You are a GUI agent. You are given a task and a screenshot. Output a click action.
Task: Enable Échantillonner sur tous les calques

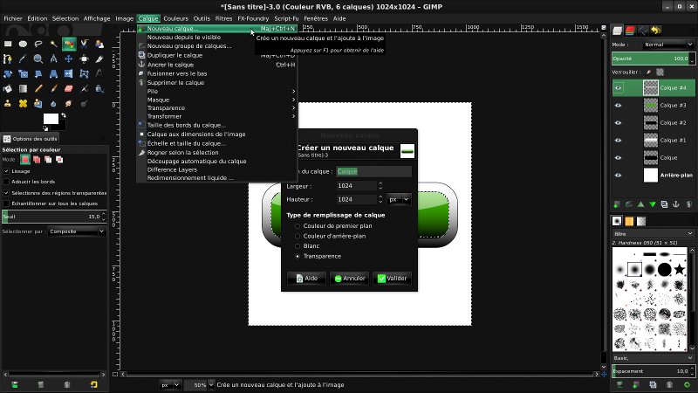coord(6,203)
